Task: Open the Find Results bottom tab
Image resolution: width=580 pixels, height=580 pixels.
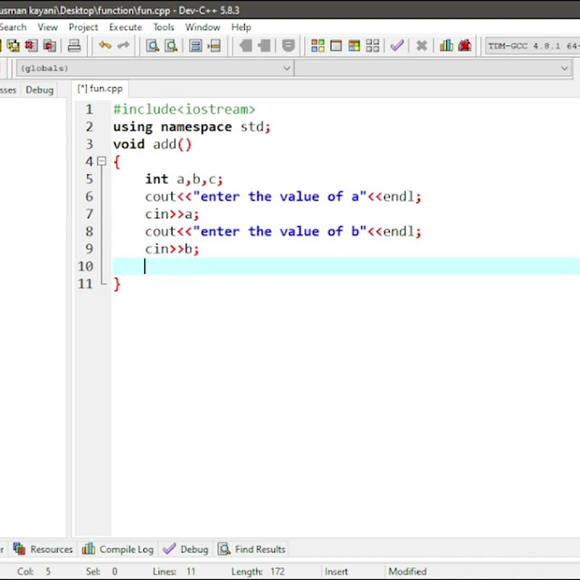Action: point(252,549)
